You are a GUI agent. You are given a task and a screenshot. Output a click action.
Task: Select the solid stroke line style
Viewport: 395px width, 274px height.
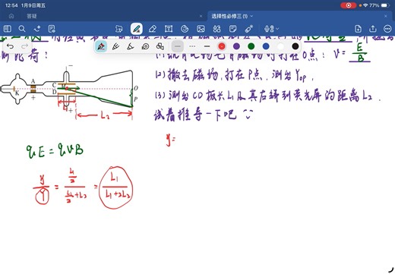pyautogui.click(x=178, y=46)
